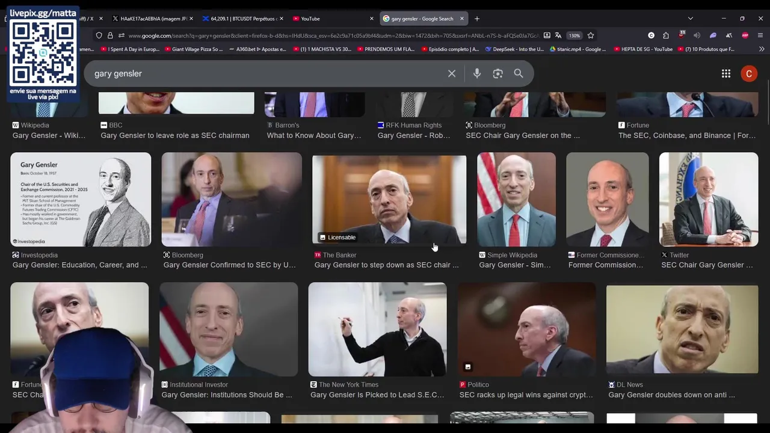Click the install/download page icon in address bar

(x=547, y=35)
